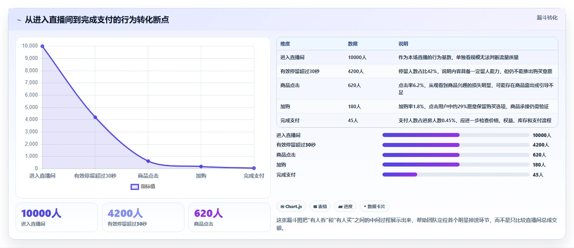Click the 商品点击 progress bar
This screenshot has height=248, width=574.
[456, 155]
